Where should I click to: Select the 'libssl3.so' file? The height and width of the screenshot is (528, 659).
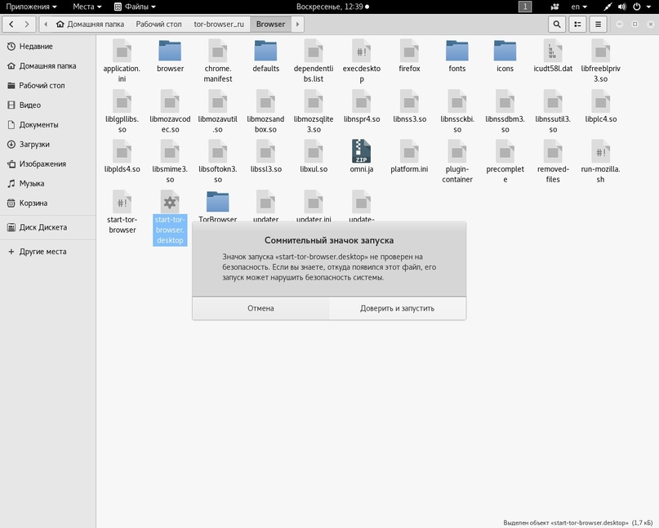coord(265,158)
